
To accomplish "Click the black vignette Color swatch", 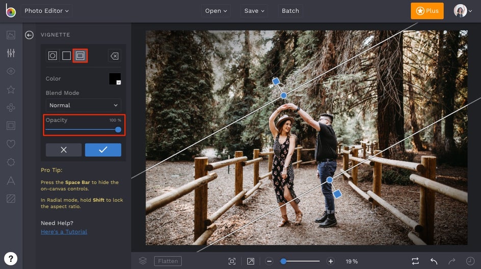I will point(115,79).
